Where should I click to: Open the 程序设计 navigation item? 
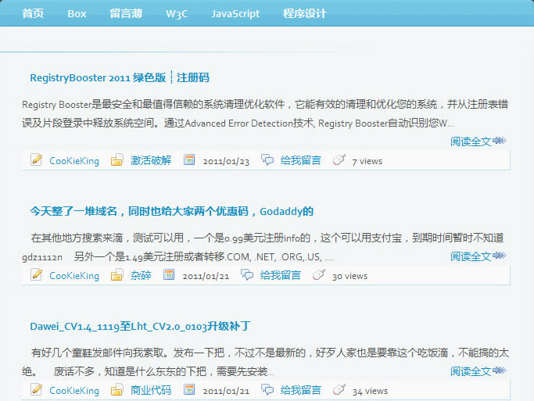pyautogui.click(x=304, y=13)
